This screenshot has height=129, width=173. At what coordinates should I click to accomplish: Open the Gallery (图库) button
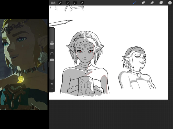click(x=53, y=3)
